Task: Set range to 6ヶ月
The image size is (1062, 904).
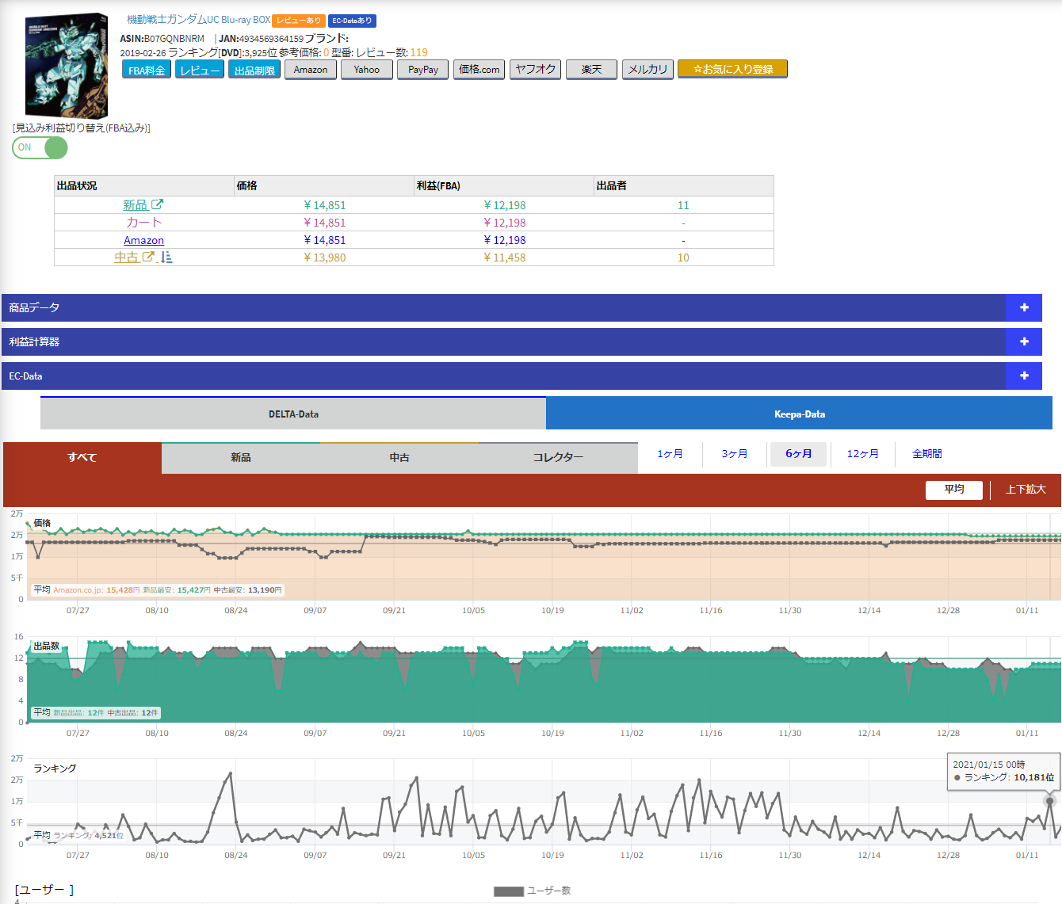Action: pyautogui.click(x=798, y=454)
